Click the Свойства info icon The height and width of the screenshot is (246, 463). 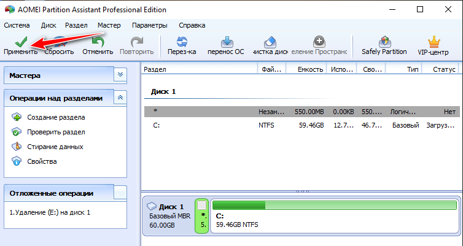point(17,161)
